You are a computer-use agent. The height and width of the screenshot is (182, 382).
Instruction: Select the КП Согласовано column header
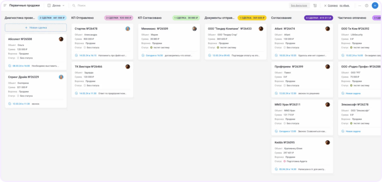[x=150, y=18]
